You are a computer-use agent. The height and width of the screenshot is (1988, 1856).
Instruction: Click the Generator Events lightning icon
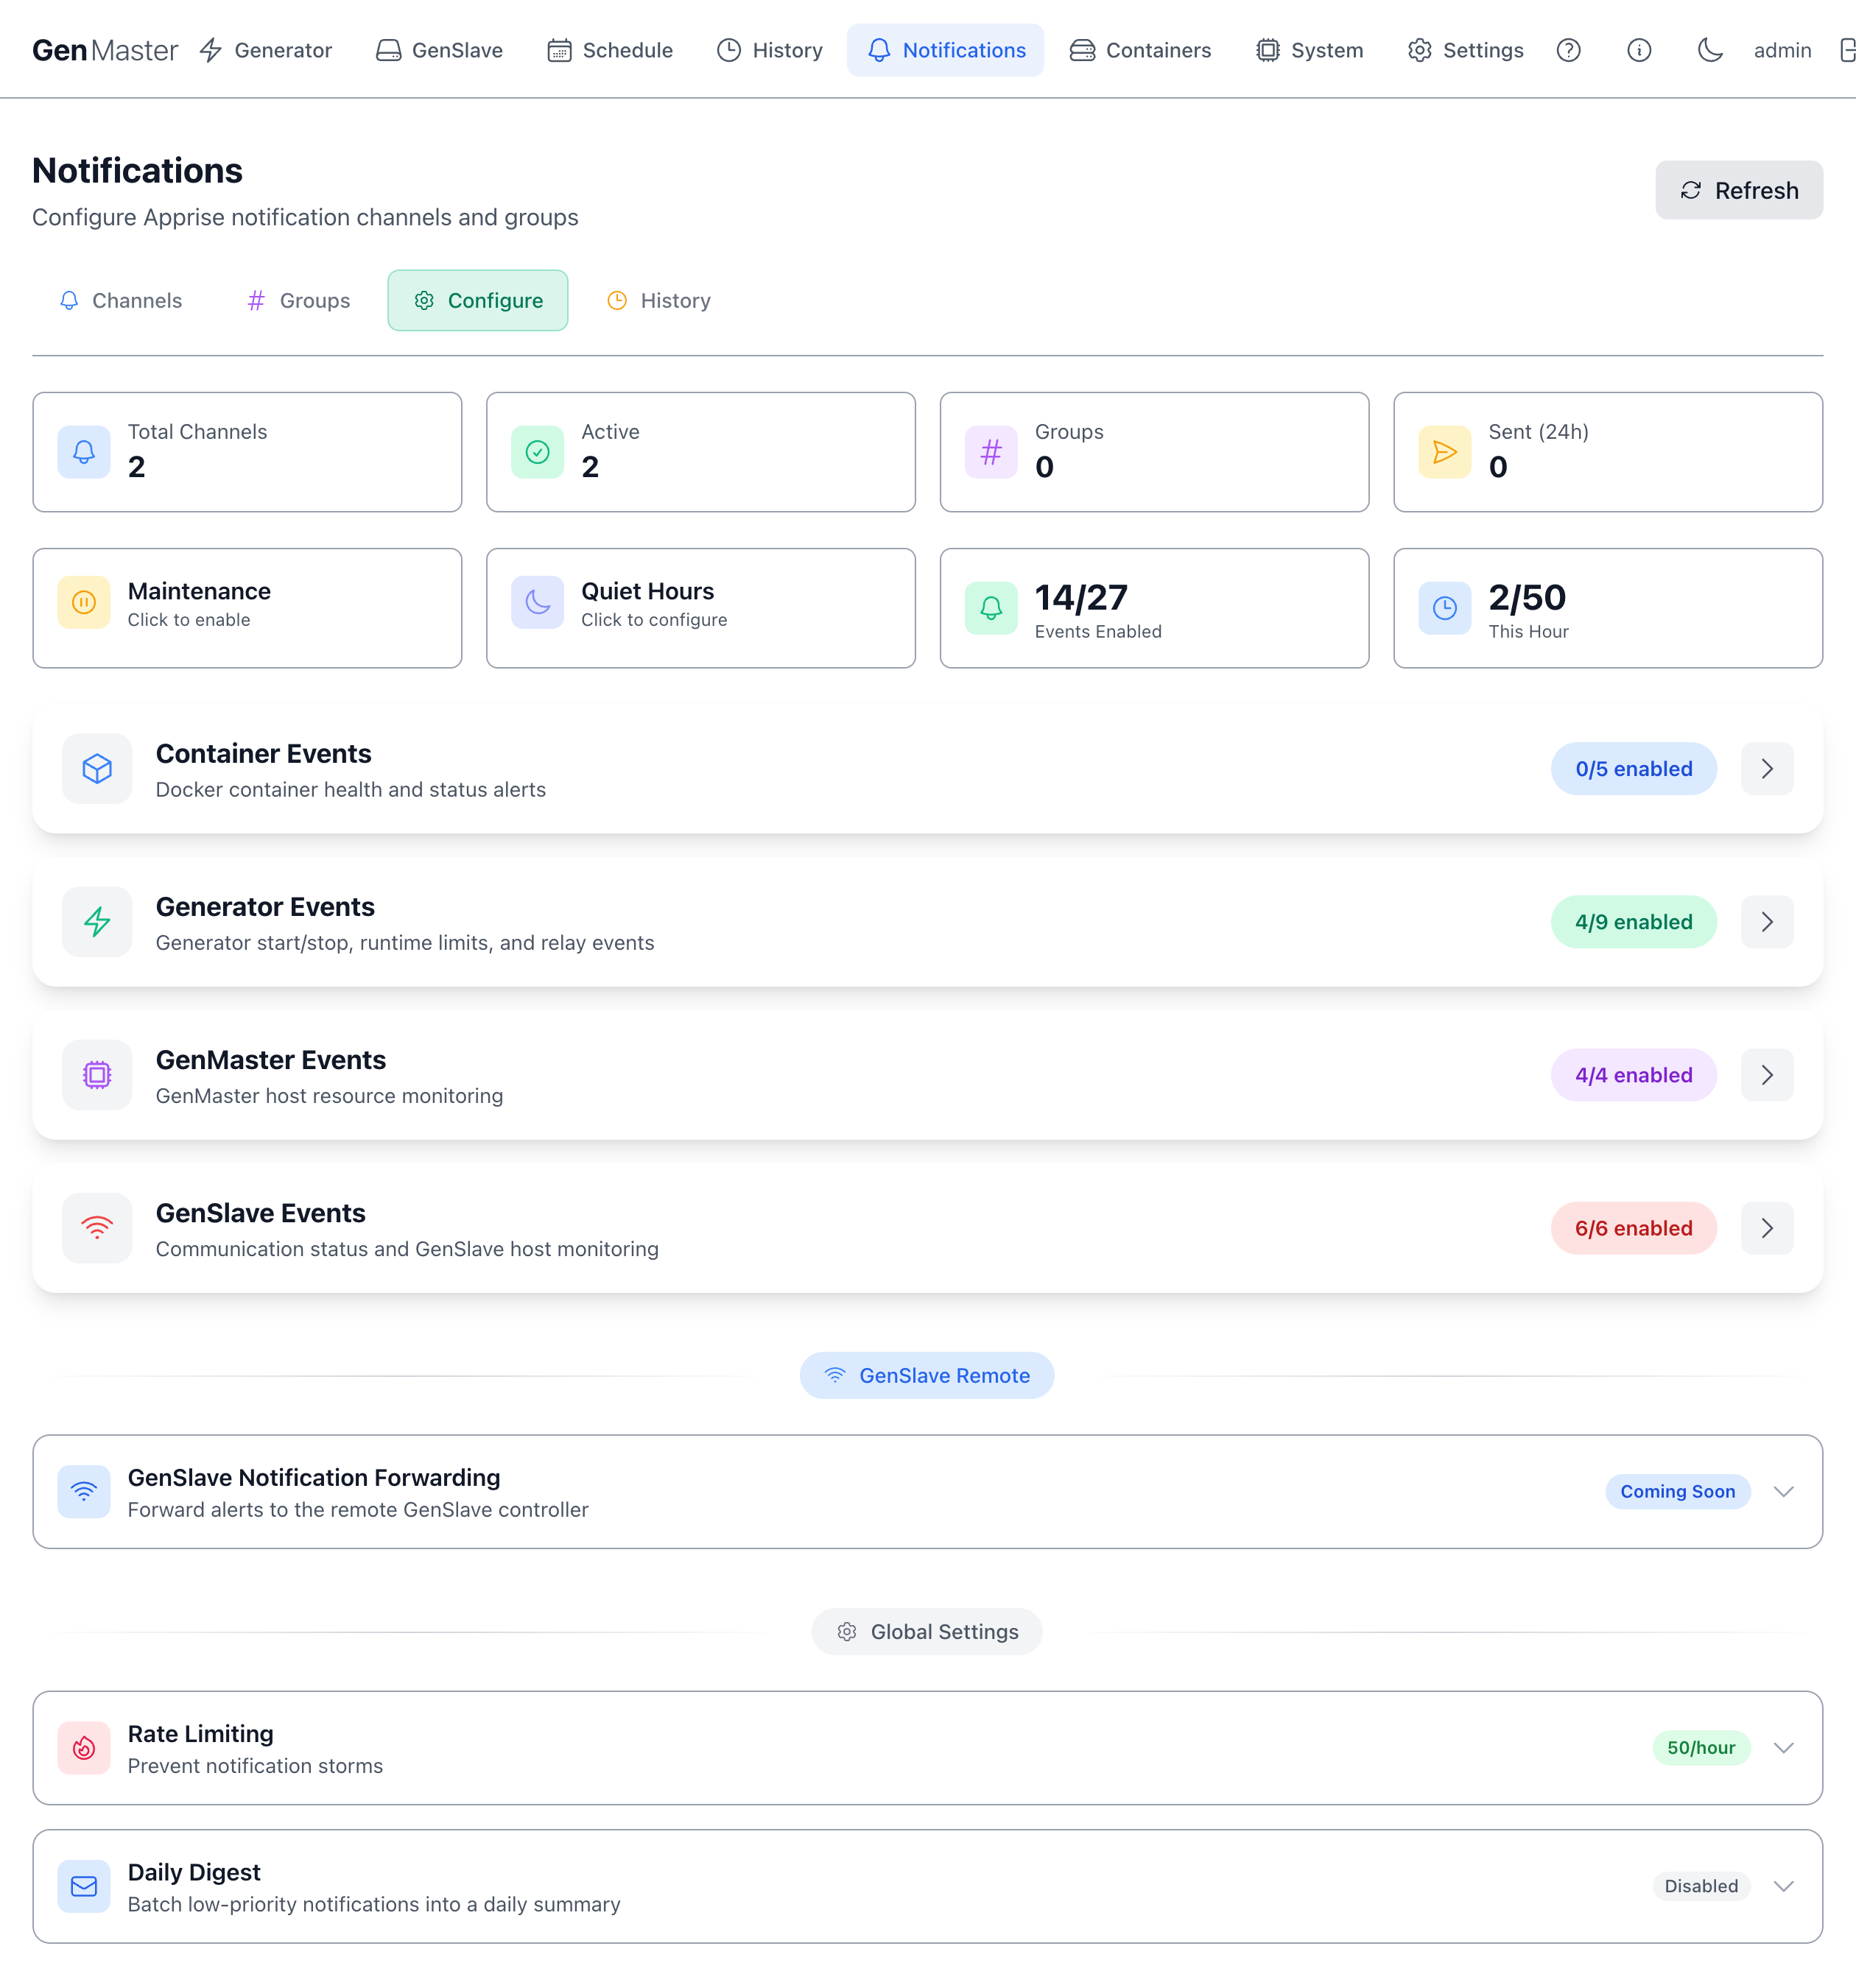97,922
